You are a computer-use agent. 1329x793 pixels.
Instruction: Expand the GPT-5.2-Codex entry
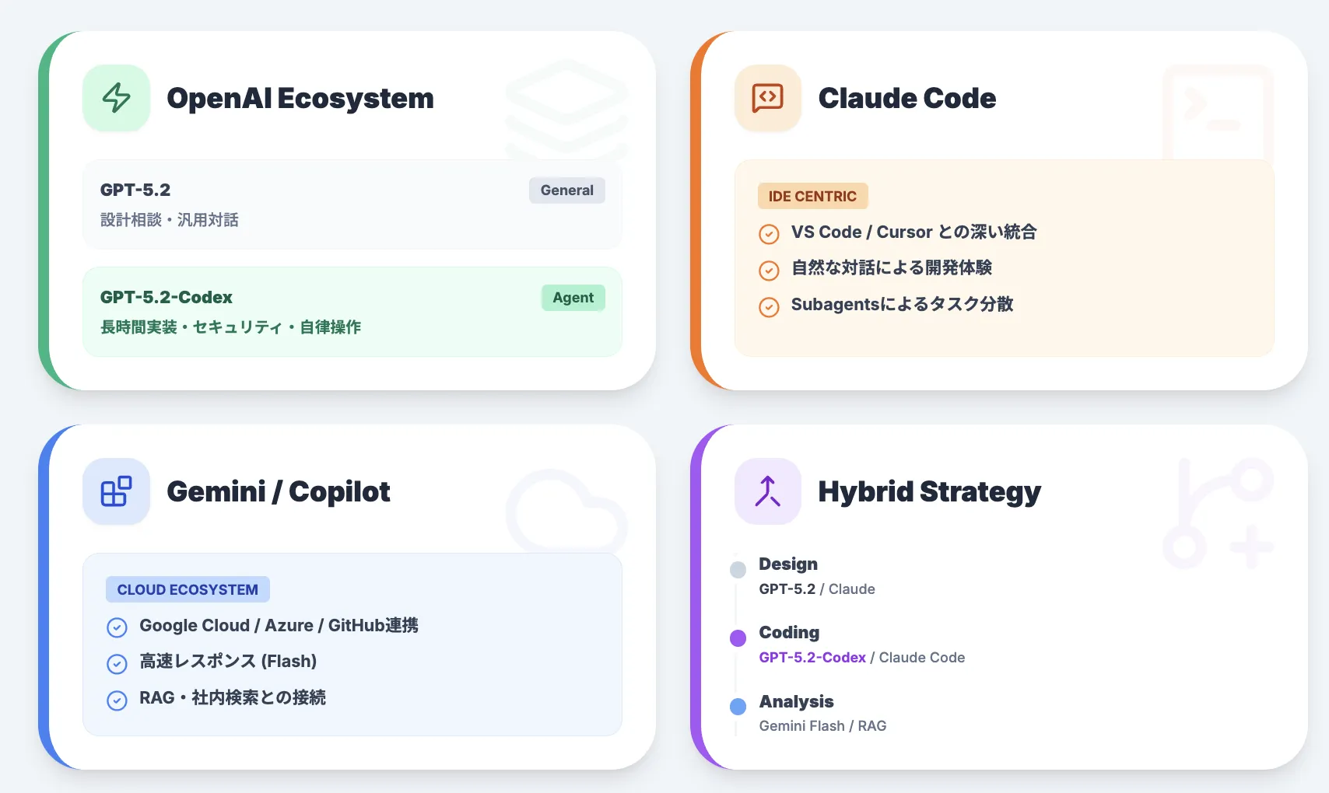352,312
